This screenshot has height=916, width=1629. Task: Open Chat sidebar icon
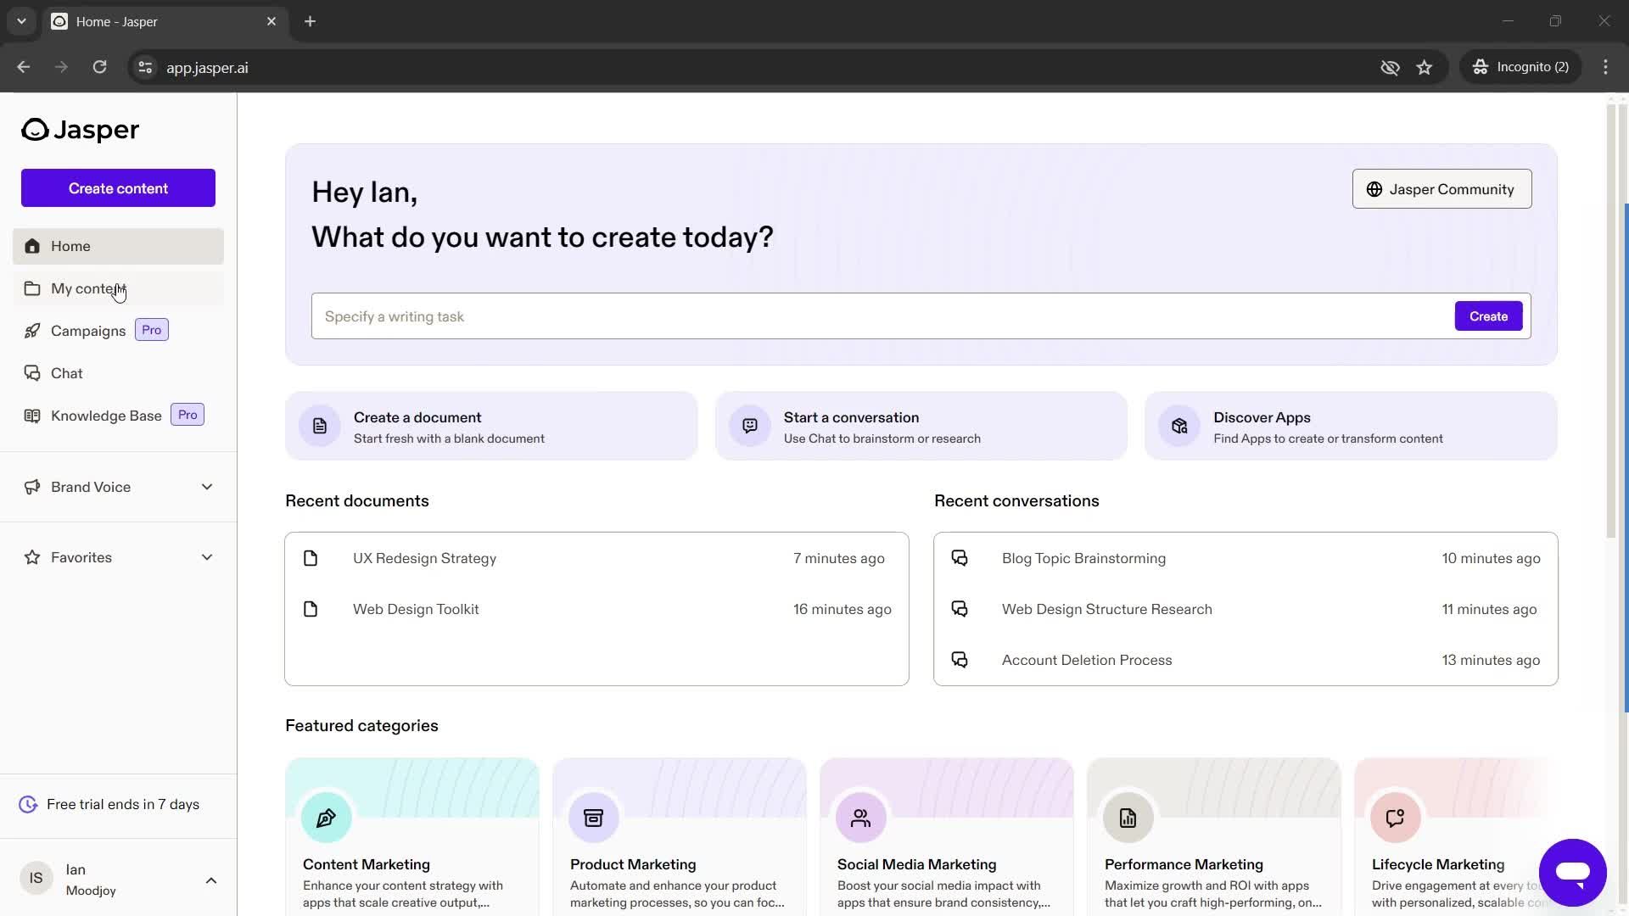pyautogui.click(x=31, y=372)
